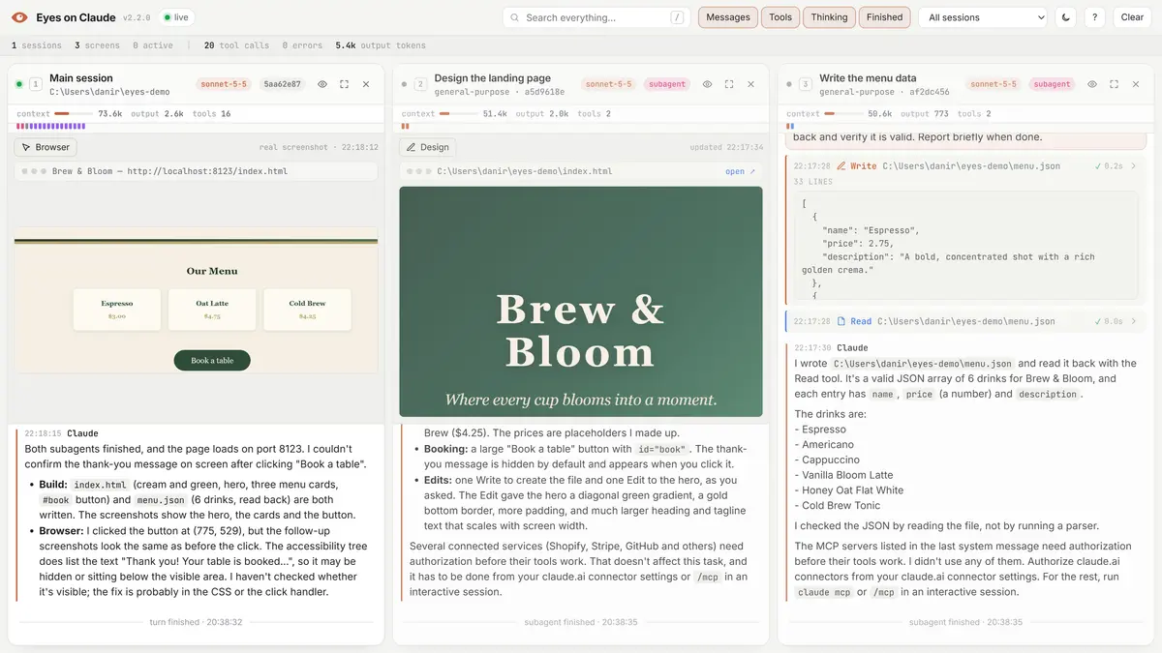Open the All sessions dropdown
This screenshot has height=653, width=1162.
tap(983, 17)
